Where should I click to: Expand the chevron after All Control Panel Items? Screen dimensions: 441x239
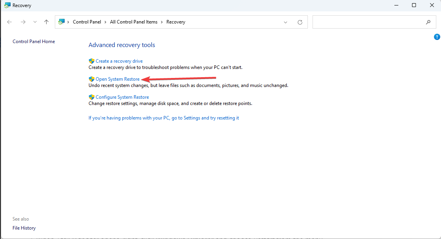[x=162, y=22]
